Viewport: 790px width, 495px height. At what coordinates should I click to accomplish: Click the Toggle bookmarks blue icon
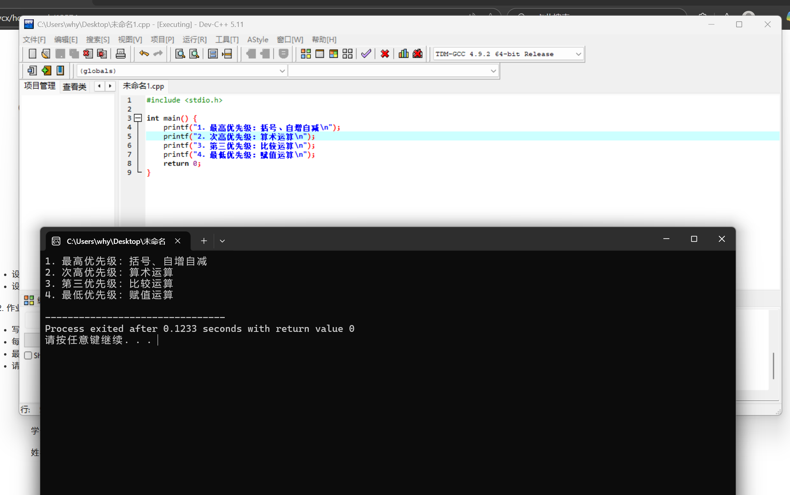point(60,71)
